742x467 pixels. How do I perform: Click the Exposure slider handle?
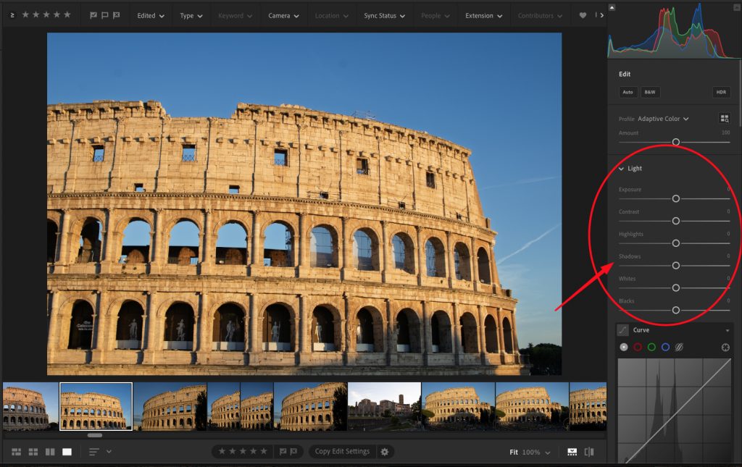(676, 198)
